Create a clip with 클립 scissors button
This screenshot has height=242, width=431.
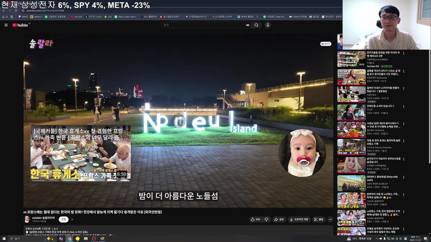319,219
